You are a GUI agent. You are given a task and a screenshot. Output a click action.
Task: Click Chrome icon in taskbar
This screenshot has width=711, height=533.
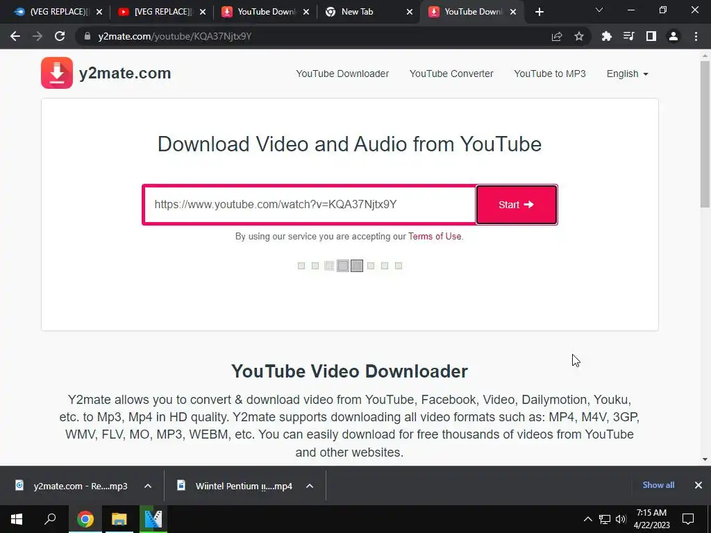click(x=85, y=519)
